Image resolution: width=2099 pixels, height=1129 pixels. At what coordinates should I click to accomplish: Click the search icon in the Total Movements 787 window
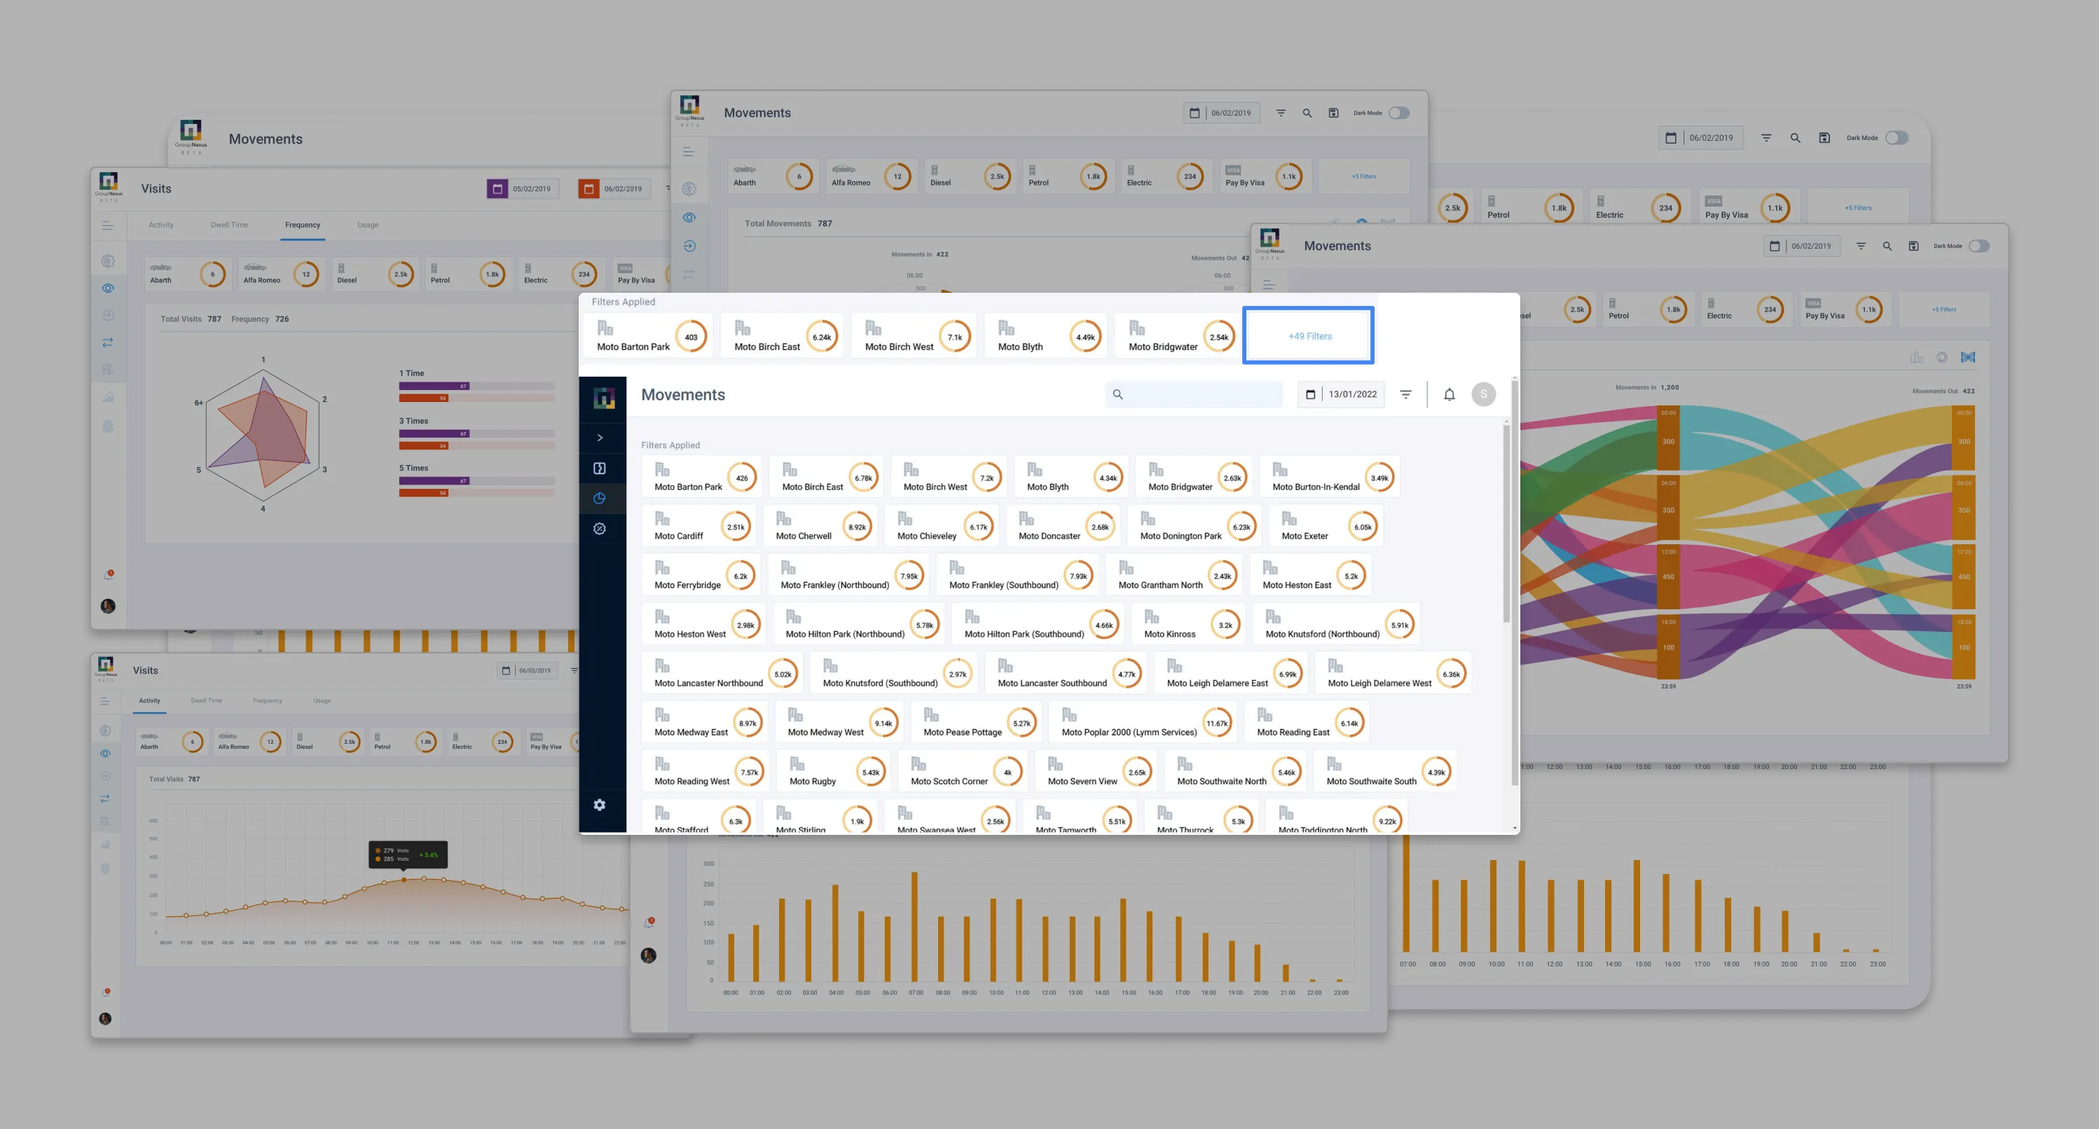1307,113
